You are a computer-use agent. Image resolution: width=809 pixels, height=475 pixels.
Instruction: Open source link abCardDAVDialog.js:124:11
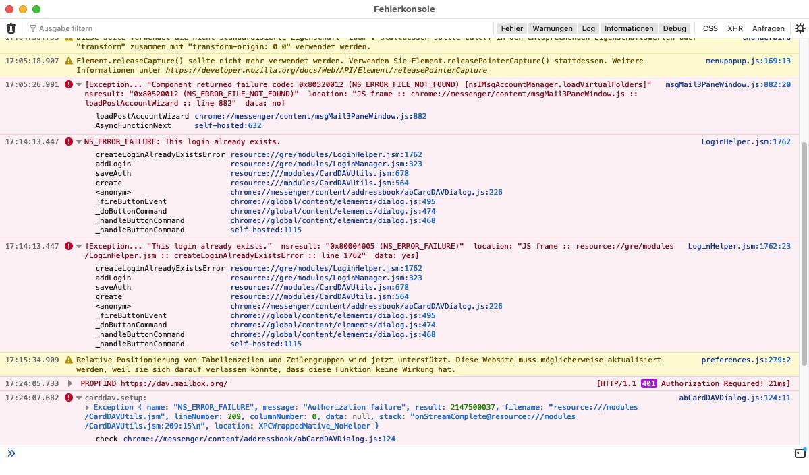pyautogui.click(x=734, y=398)
